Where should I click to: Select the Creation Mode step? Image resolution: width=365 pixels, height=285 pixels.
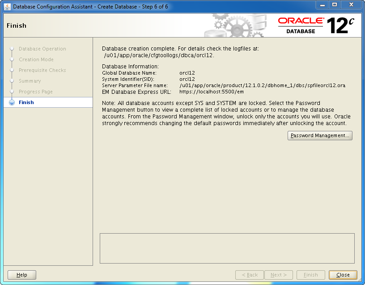[x=36, y=59]
